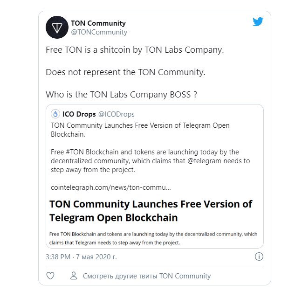295x298 pixels.
Task: Open the bold article headline preview
Action: (151, 211)
